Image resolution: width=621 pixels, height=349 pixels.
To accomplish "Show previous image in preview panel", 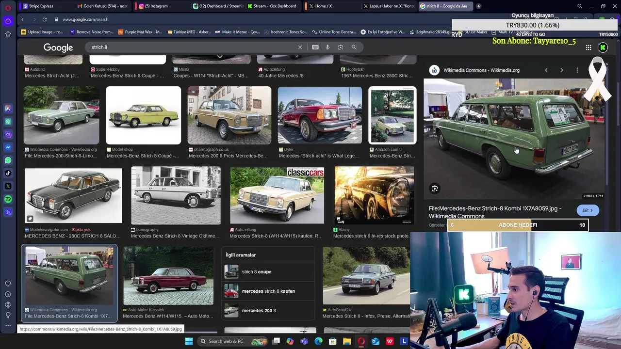I will (546, 70).
